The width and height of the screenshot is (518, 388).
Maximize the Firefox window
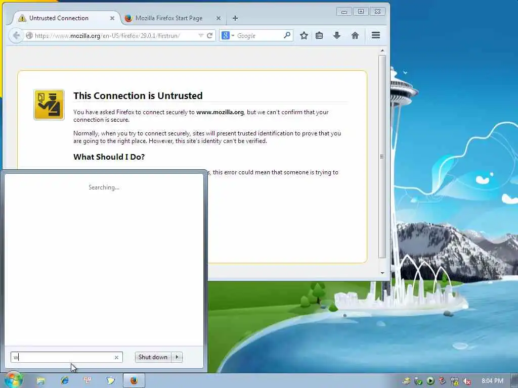pos(361,12)
